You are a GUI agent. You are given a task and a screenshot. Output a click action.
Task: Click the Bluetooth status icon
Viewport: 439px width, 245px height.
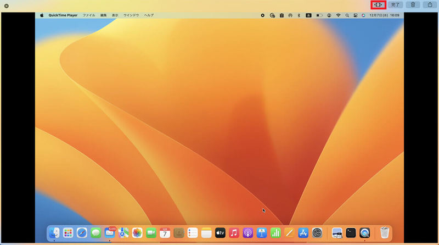click(299, 15)
